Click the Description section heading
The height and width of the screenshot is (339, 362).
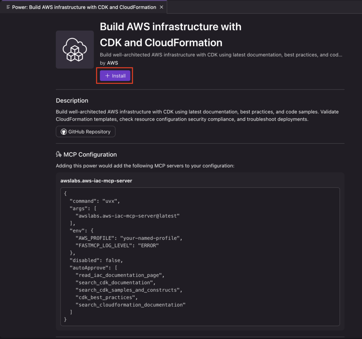72,100
